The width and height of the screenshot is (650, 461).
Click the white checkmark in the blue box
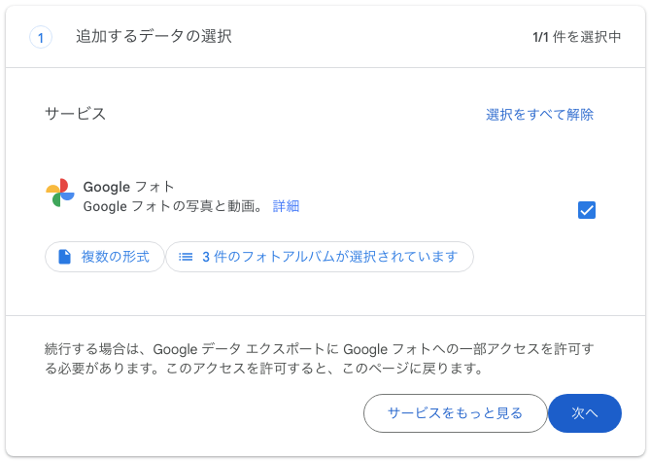(x=587, y=210)
